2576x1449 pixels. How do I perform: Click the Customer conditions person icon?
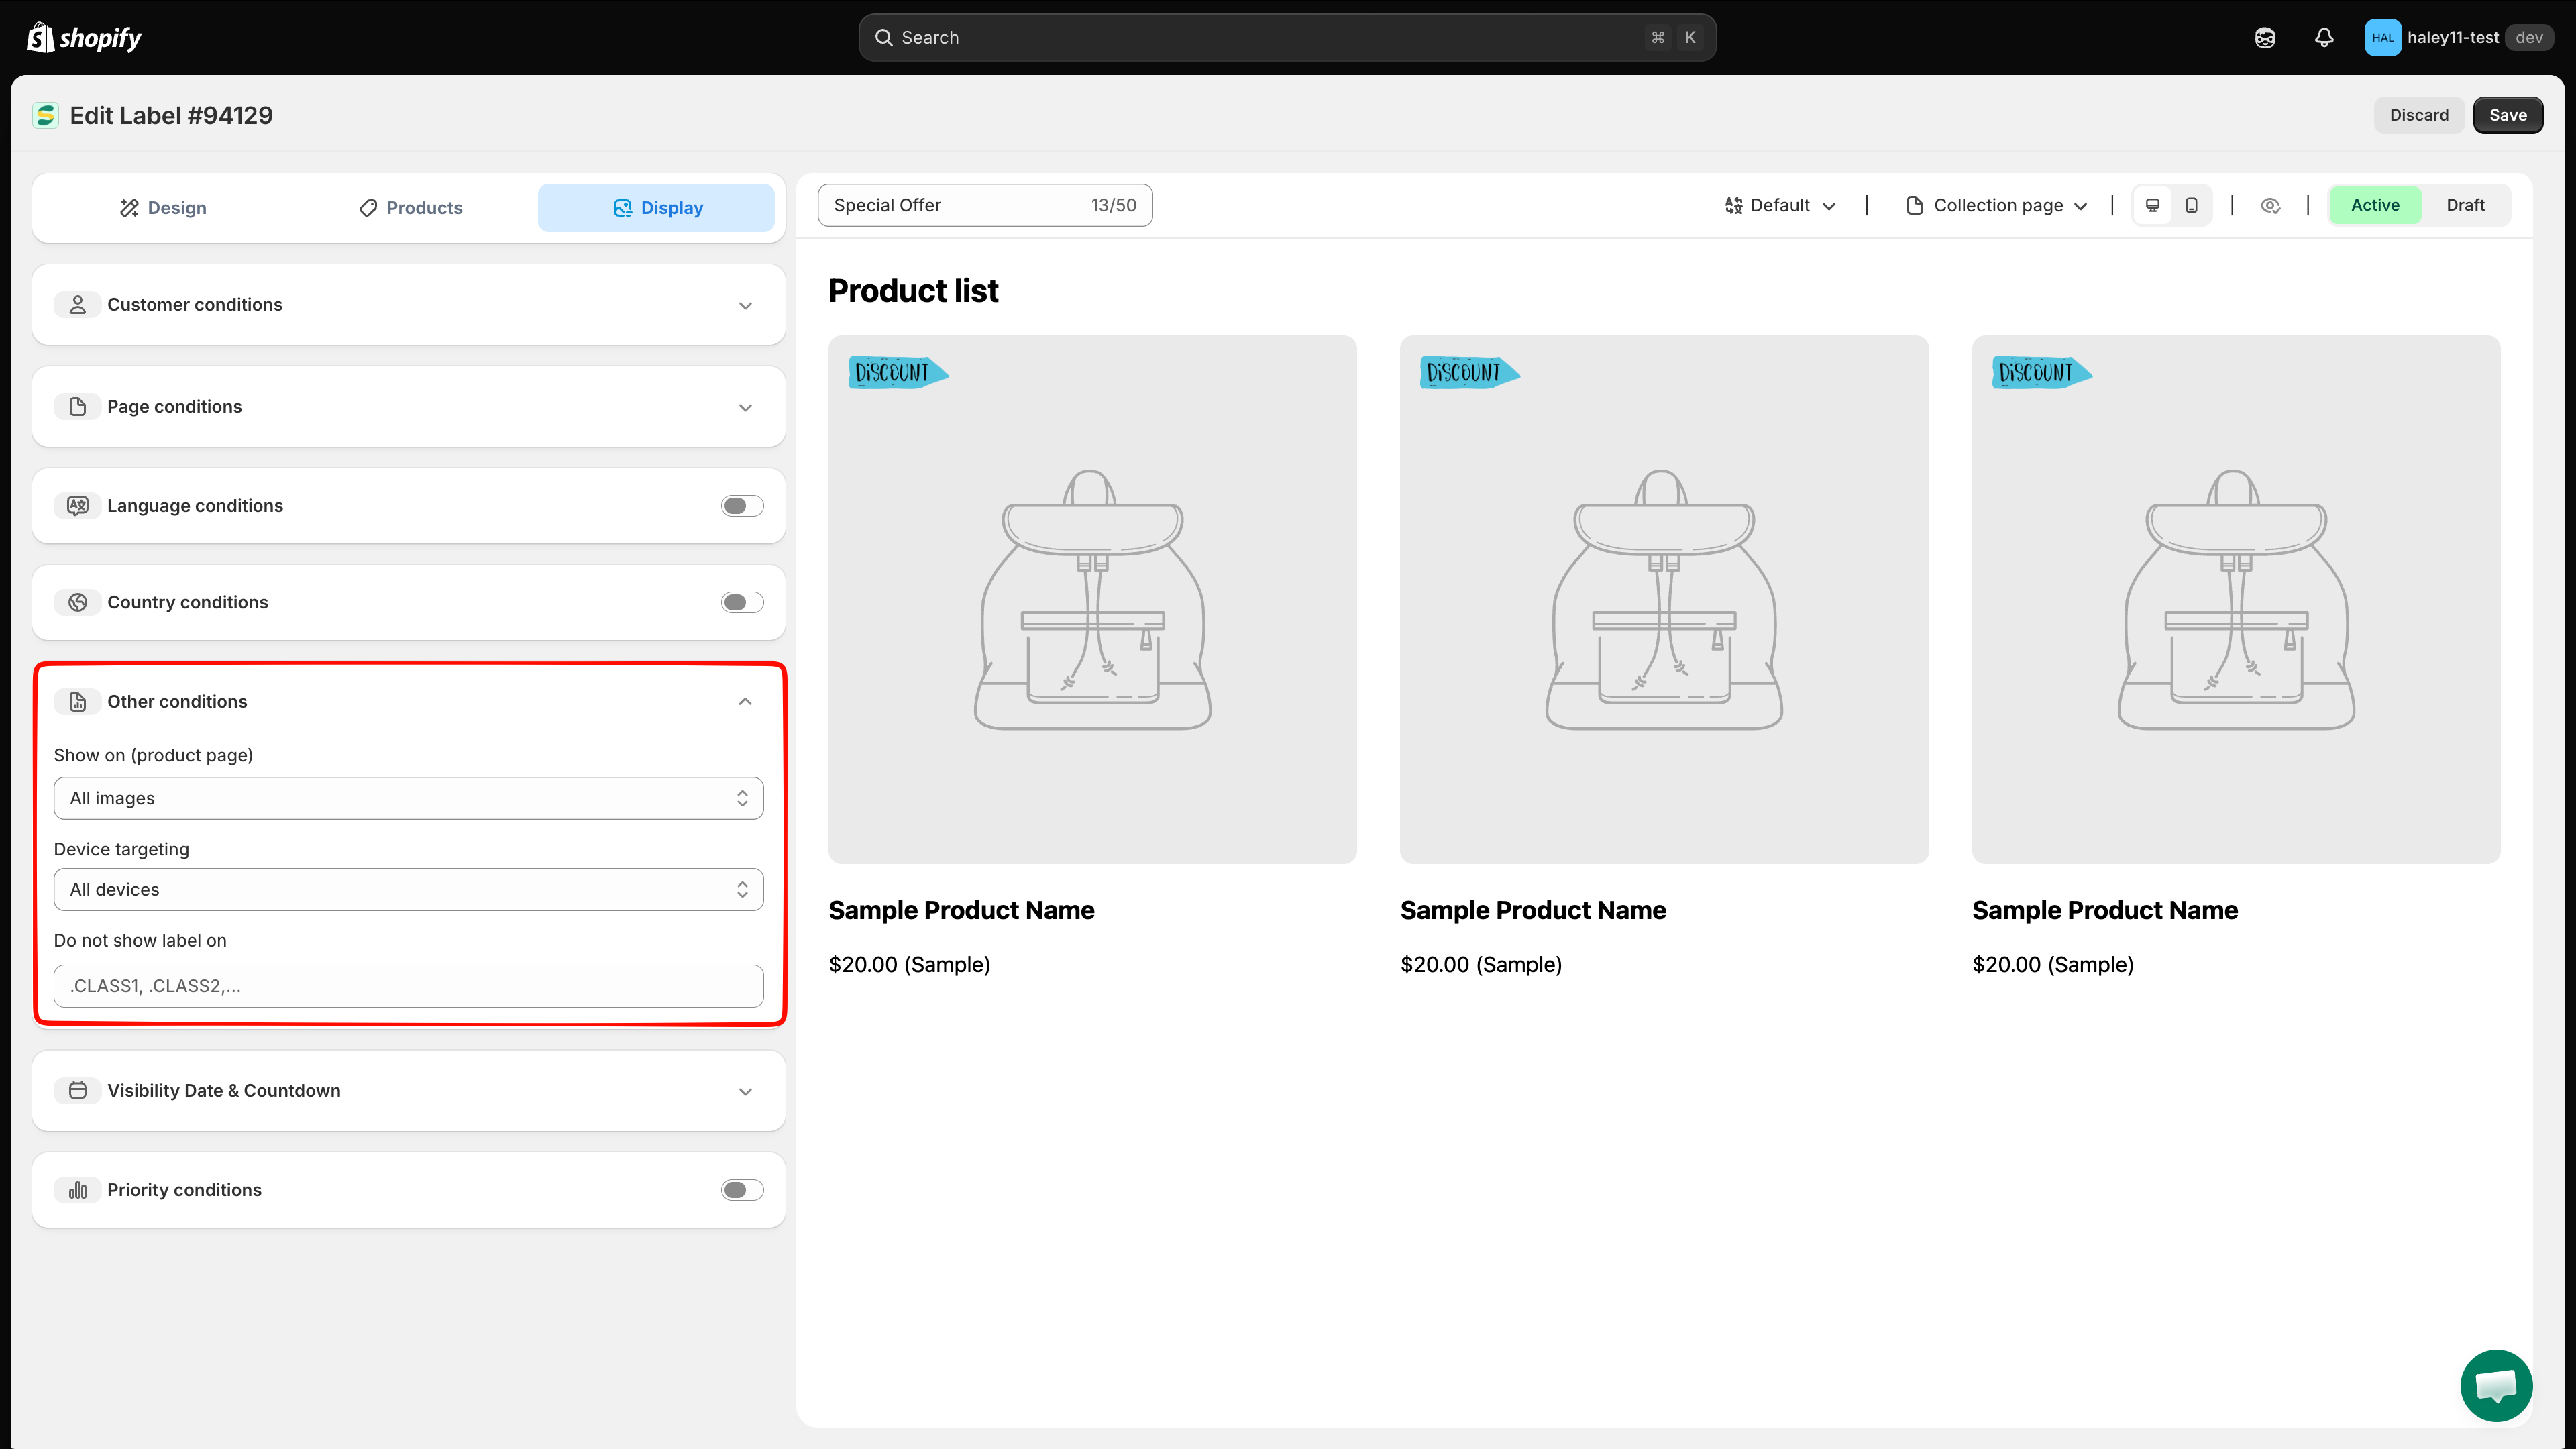pos(77,304)
